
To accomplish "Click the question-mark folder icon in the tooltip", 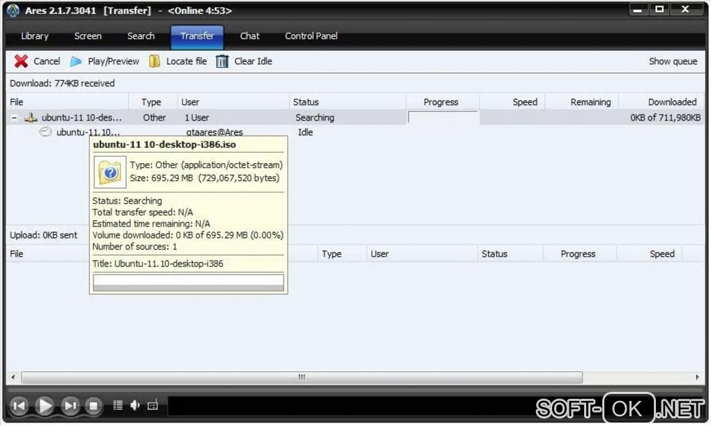I will click(x=109, y=172).
